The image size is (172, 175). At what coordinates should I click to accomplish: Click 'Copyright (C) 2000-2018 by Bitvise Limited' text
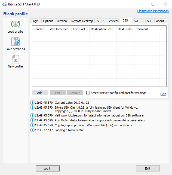click(83, 111)
